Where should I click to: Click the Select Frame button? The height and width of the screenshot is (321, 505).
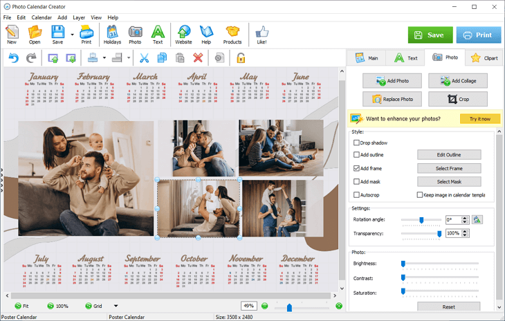coord(448,168)
